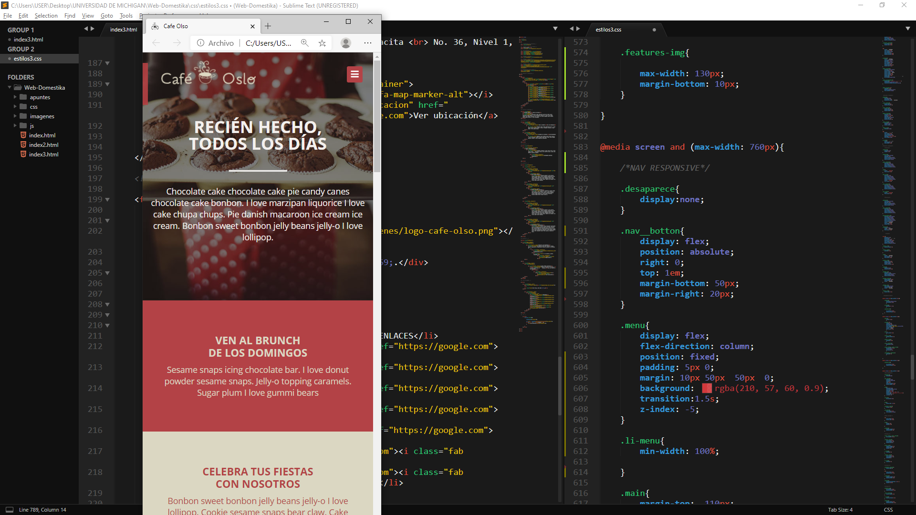Click the rgba color swatch on line 606
916x515 pixels.
click(707, 389)
